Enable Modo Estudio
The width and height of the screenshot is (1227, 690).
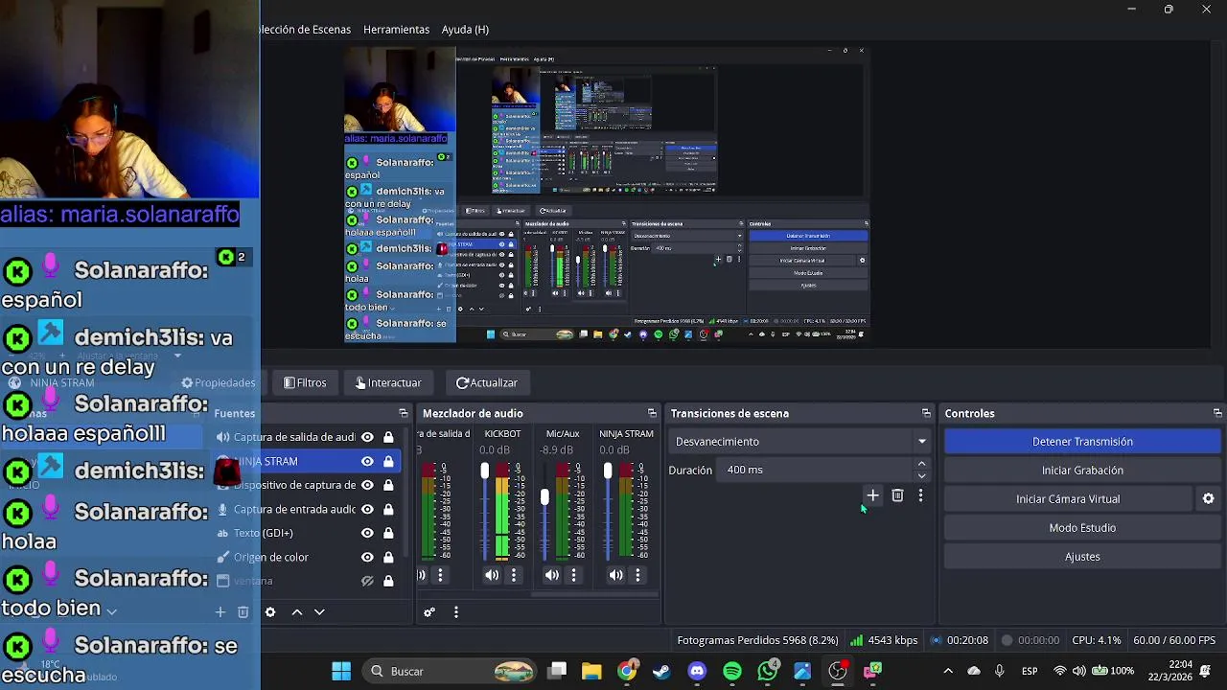[1082, 528]
